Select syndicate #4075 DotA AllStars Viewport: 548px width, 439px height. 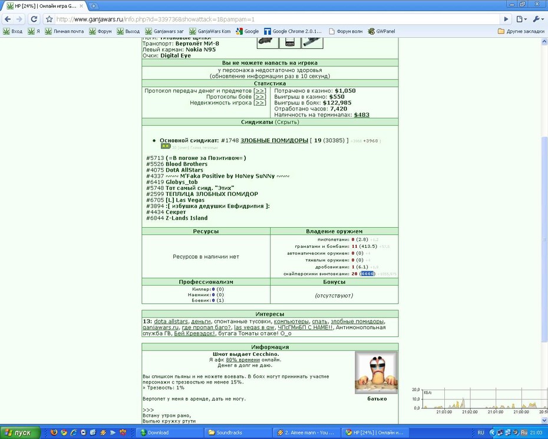(174, 170)
